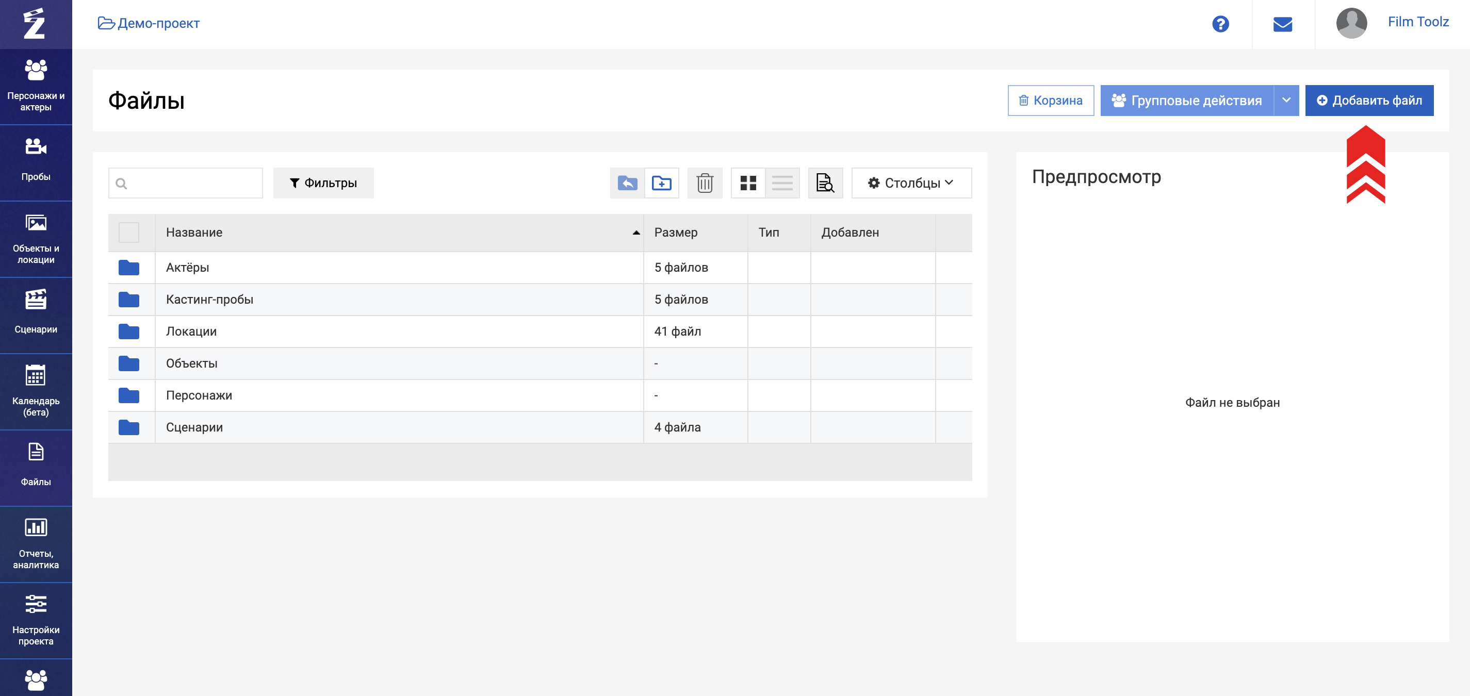The height and width of the screenshot is (696, 1470).
Task: Open the Локации folder row name
Action: 191,332
